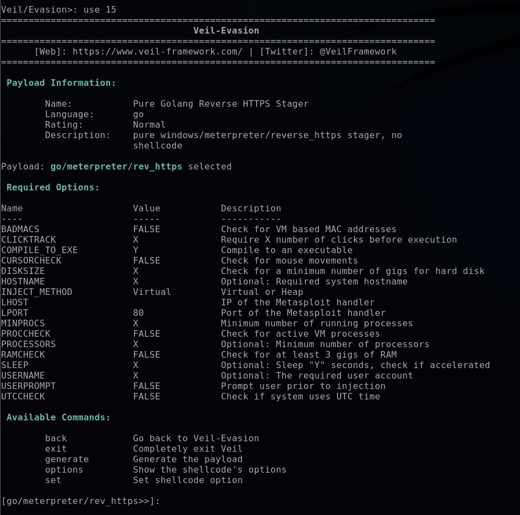The image size is (520, 515).
Task: Click the go/meterpreter/rev_https payload name
Action: 120,166
